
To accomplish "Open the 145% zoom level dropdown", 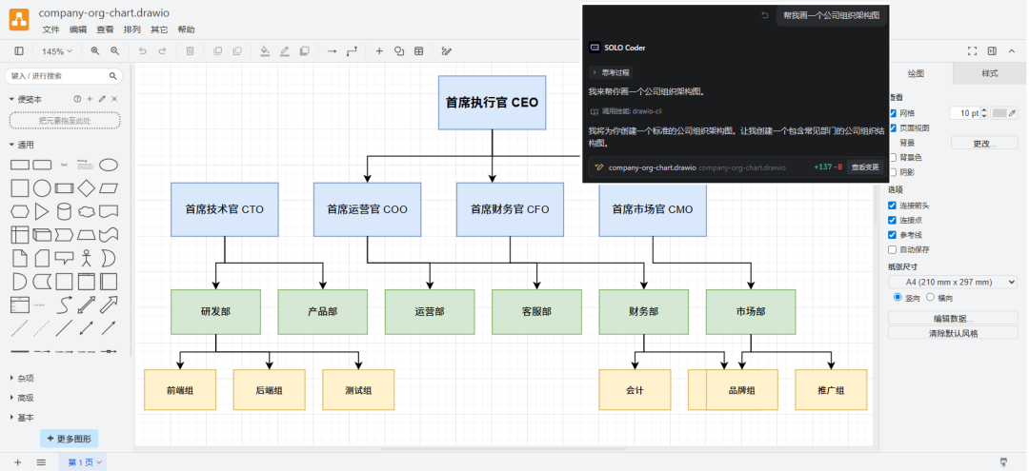I will pos(57,51).
